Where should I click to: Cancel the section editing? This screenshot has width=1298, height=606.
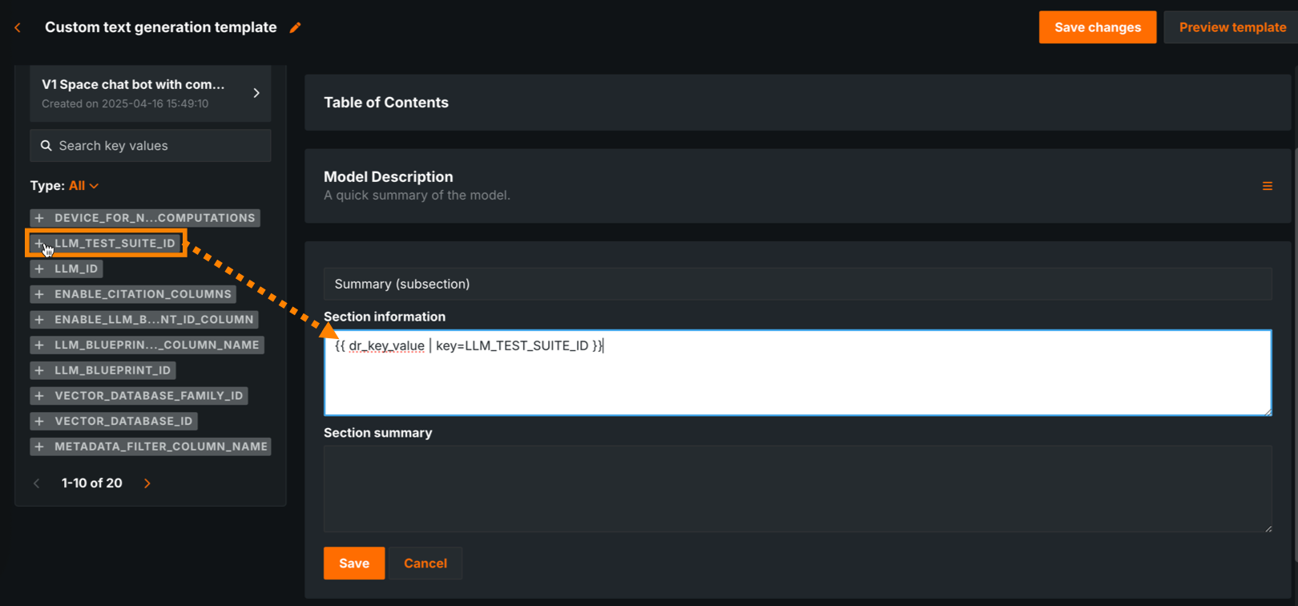point(425,564)
